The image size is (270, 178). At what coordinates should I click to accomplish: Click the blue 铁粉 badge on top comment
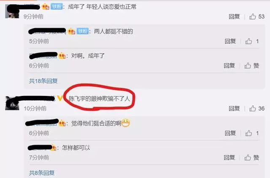(57, 7)
